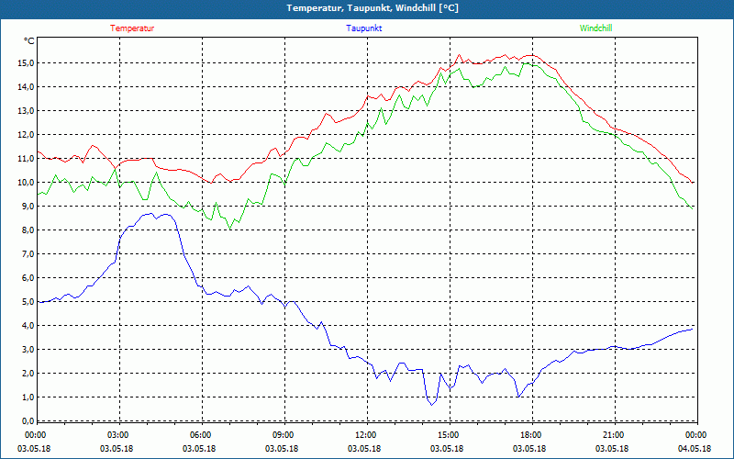Click the chart title 'Temperatur, Taupunkt, Windchill [°C]'

pos(373,8)
